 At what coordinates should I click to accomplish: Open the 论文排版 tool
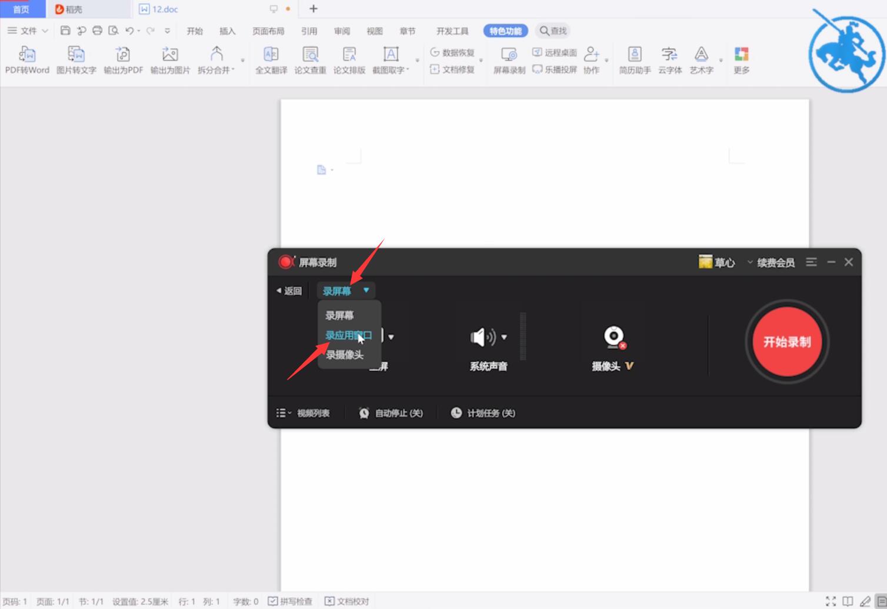(x=349, y=61)
